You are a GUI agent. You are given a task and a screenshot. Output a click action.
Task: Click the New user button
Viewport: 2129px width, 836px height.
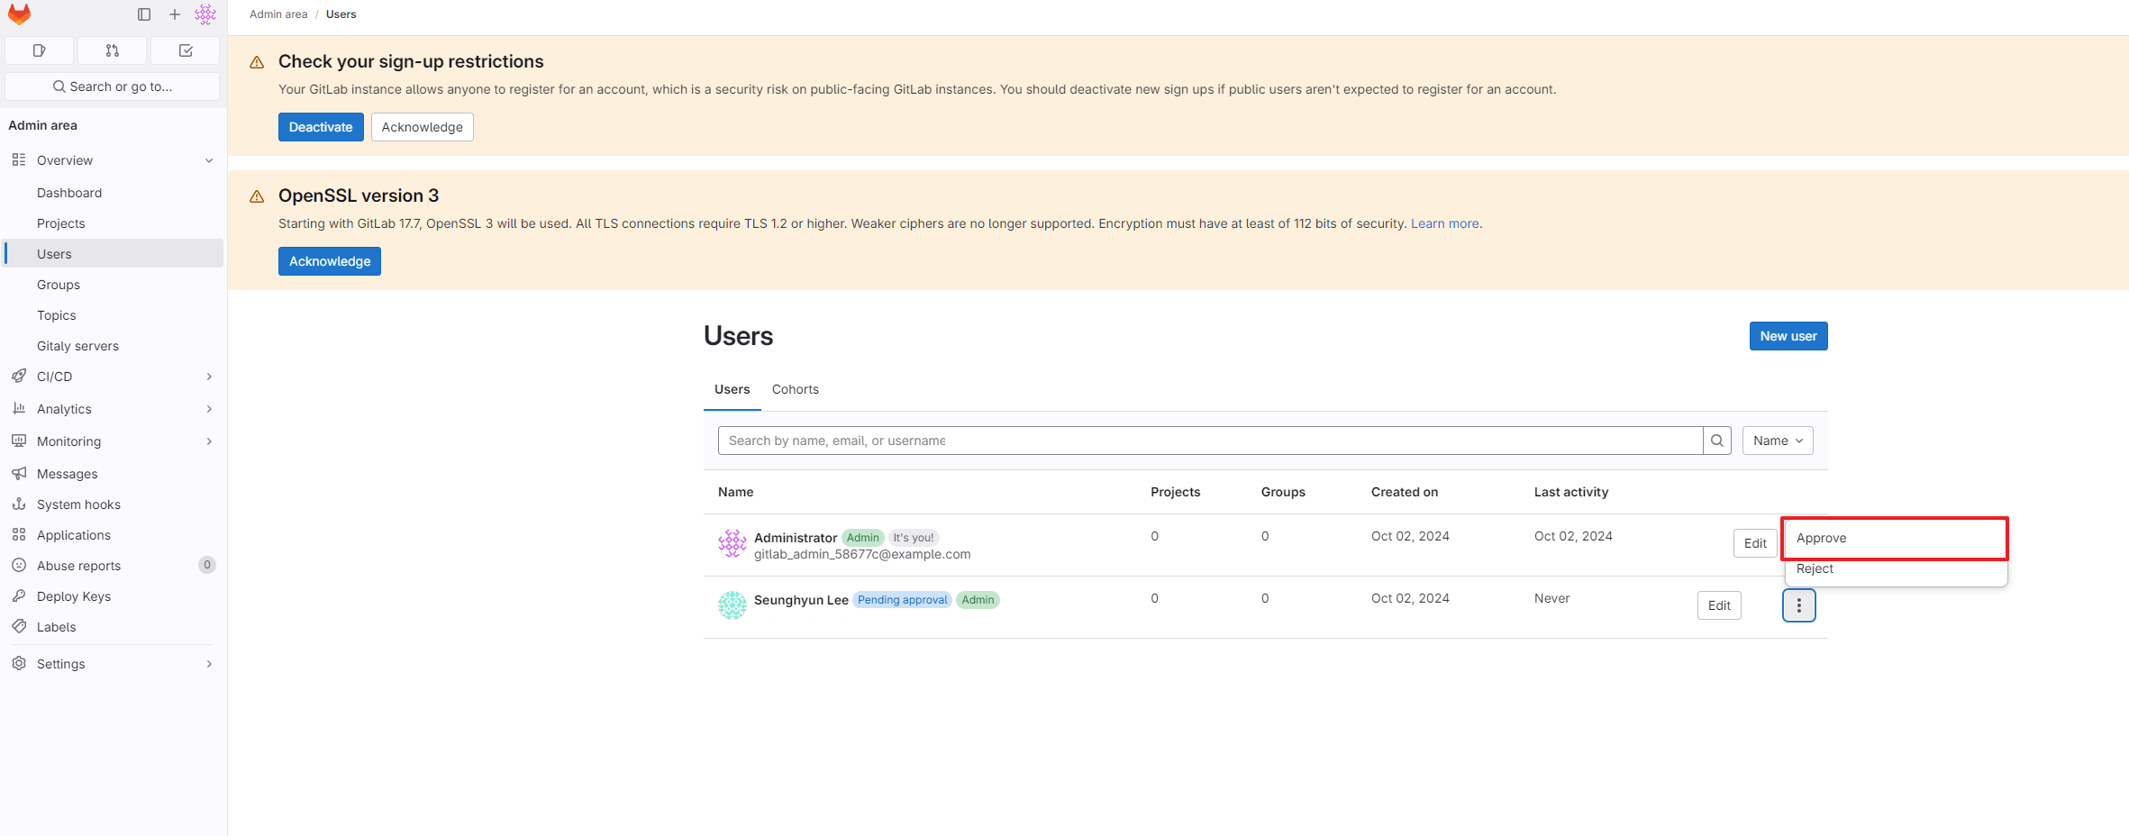(1788, 336)
